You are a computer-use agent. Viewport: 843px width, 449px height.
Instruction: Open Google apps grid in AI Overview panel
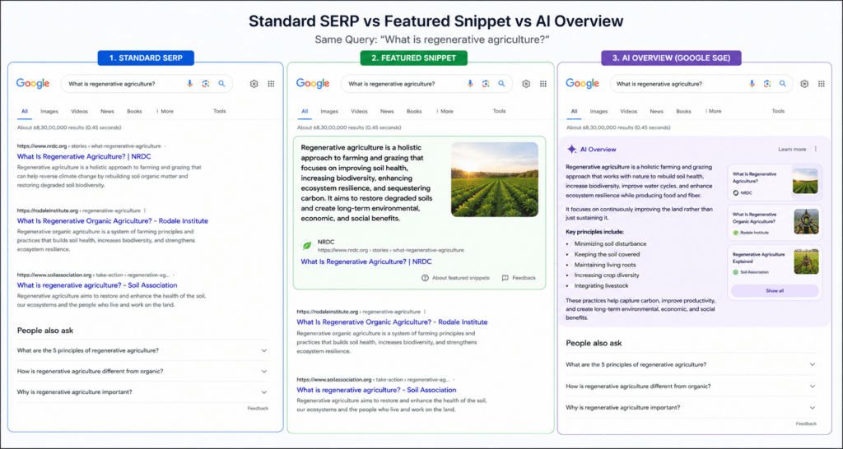click(822, 84)
